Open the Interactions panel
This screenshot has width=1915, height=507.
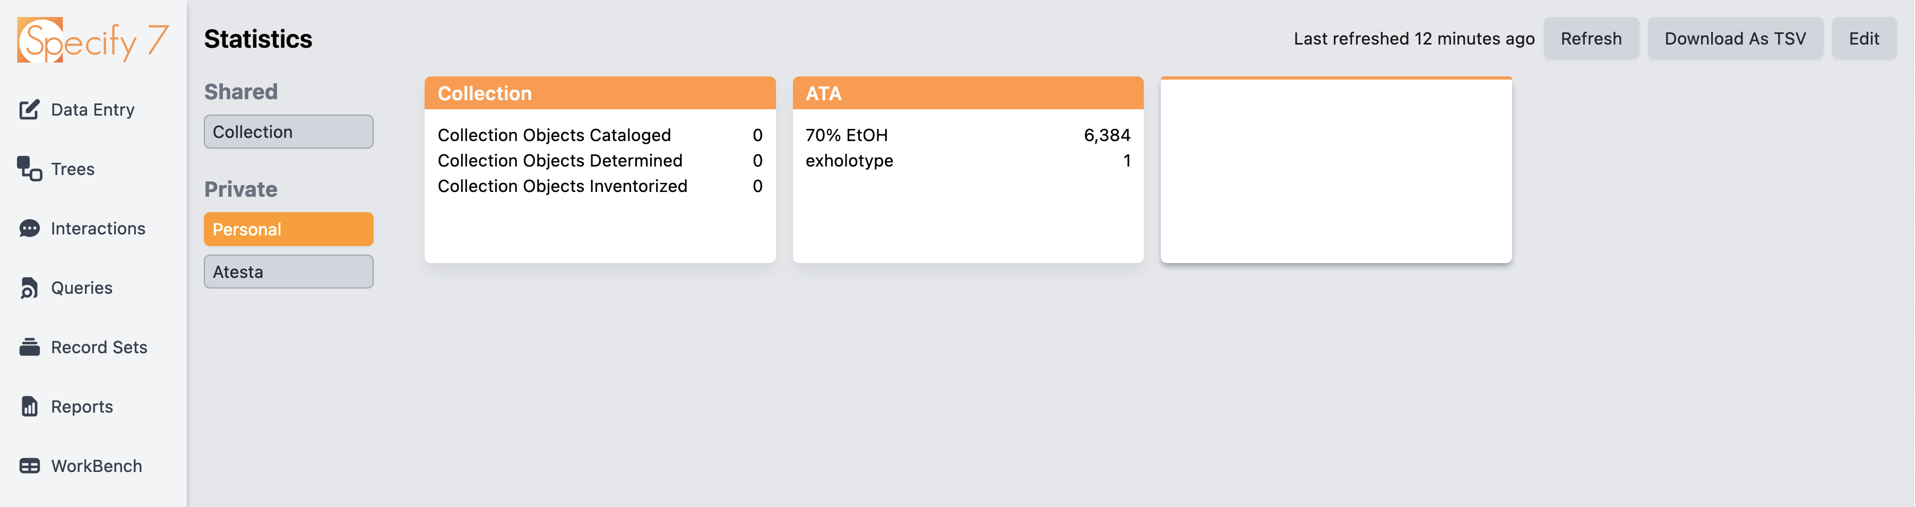(x=98, y=228)
